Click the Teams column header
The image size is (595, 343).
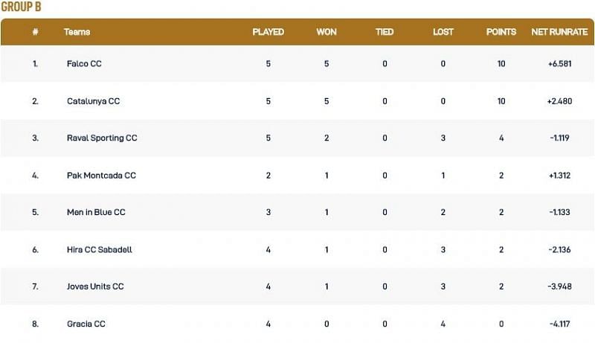tap(77, 32)
